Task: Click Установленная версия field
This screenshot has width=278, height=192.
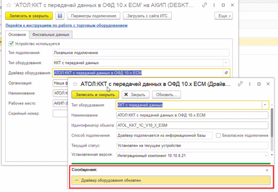Action: 192,155
